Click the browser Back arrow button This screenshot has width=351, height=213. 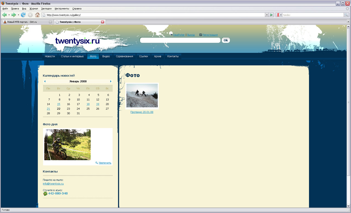coord(4,15)
